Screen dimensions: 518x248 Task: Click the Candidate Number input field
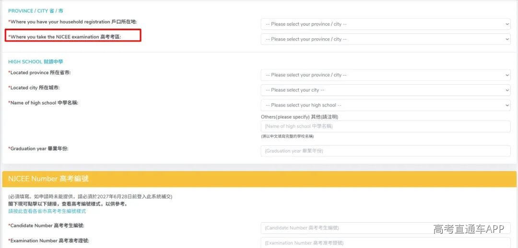click(386, 228)
